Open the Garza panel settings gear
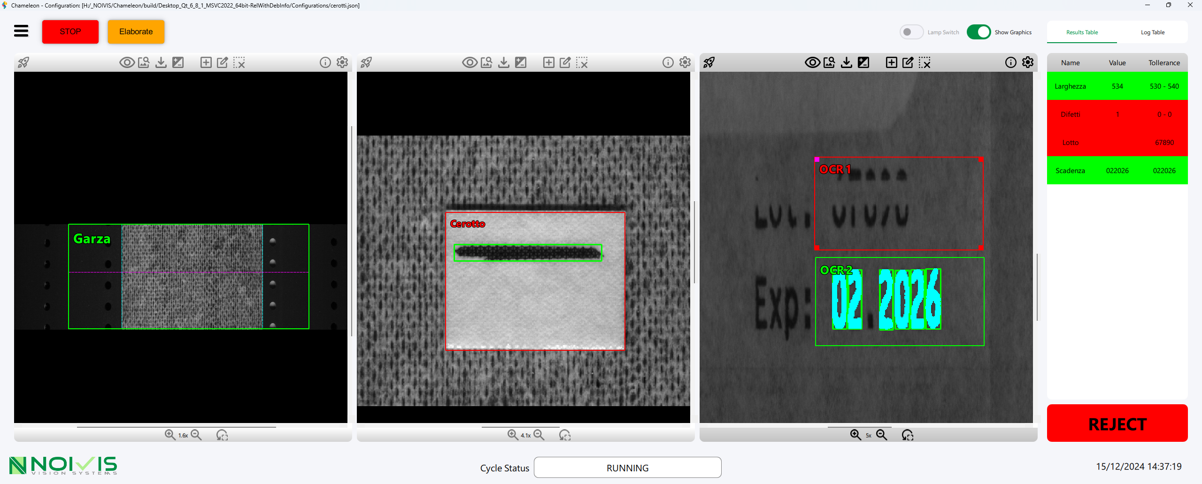The width and height of the screenshot is (1202, 484). [342, 62]
